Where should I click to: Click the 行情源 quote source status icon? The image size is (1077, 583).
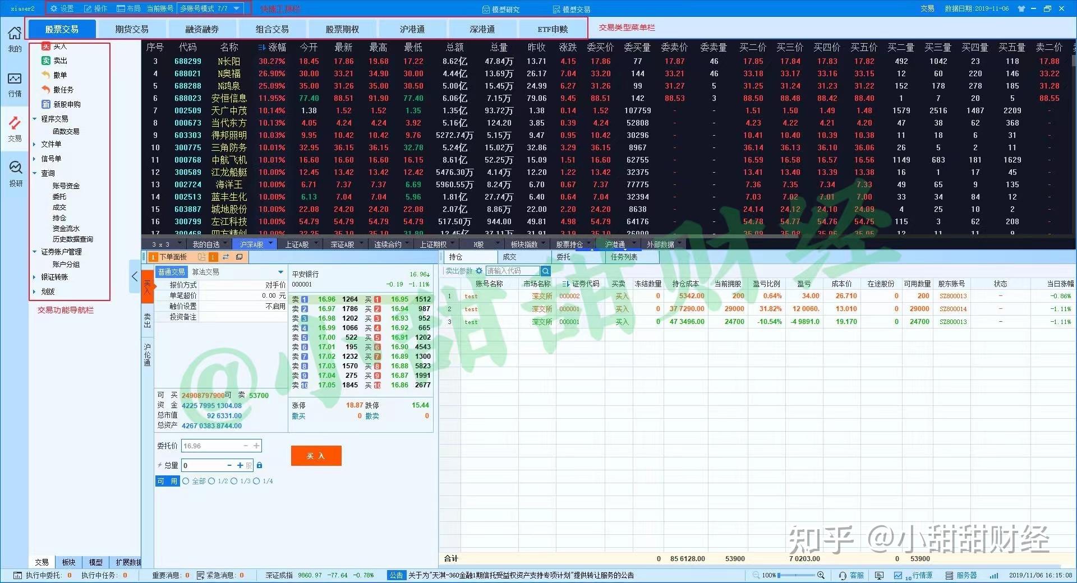tap(898, 575)
